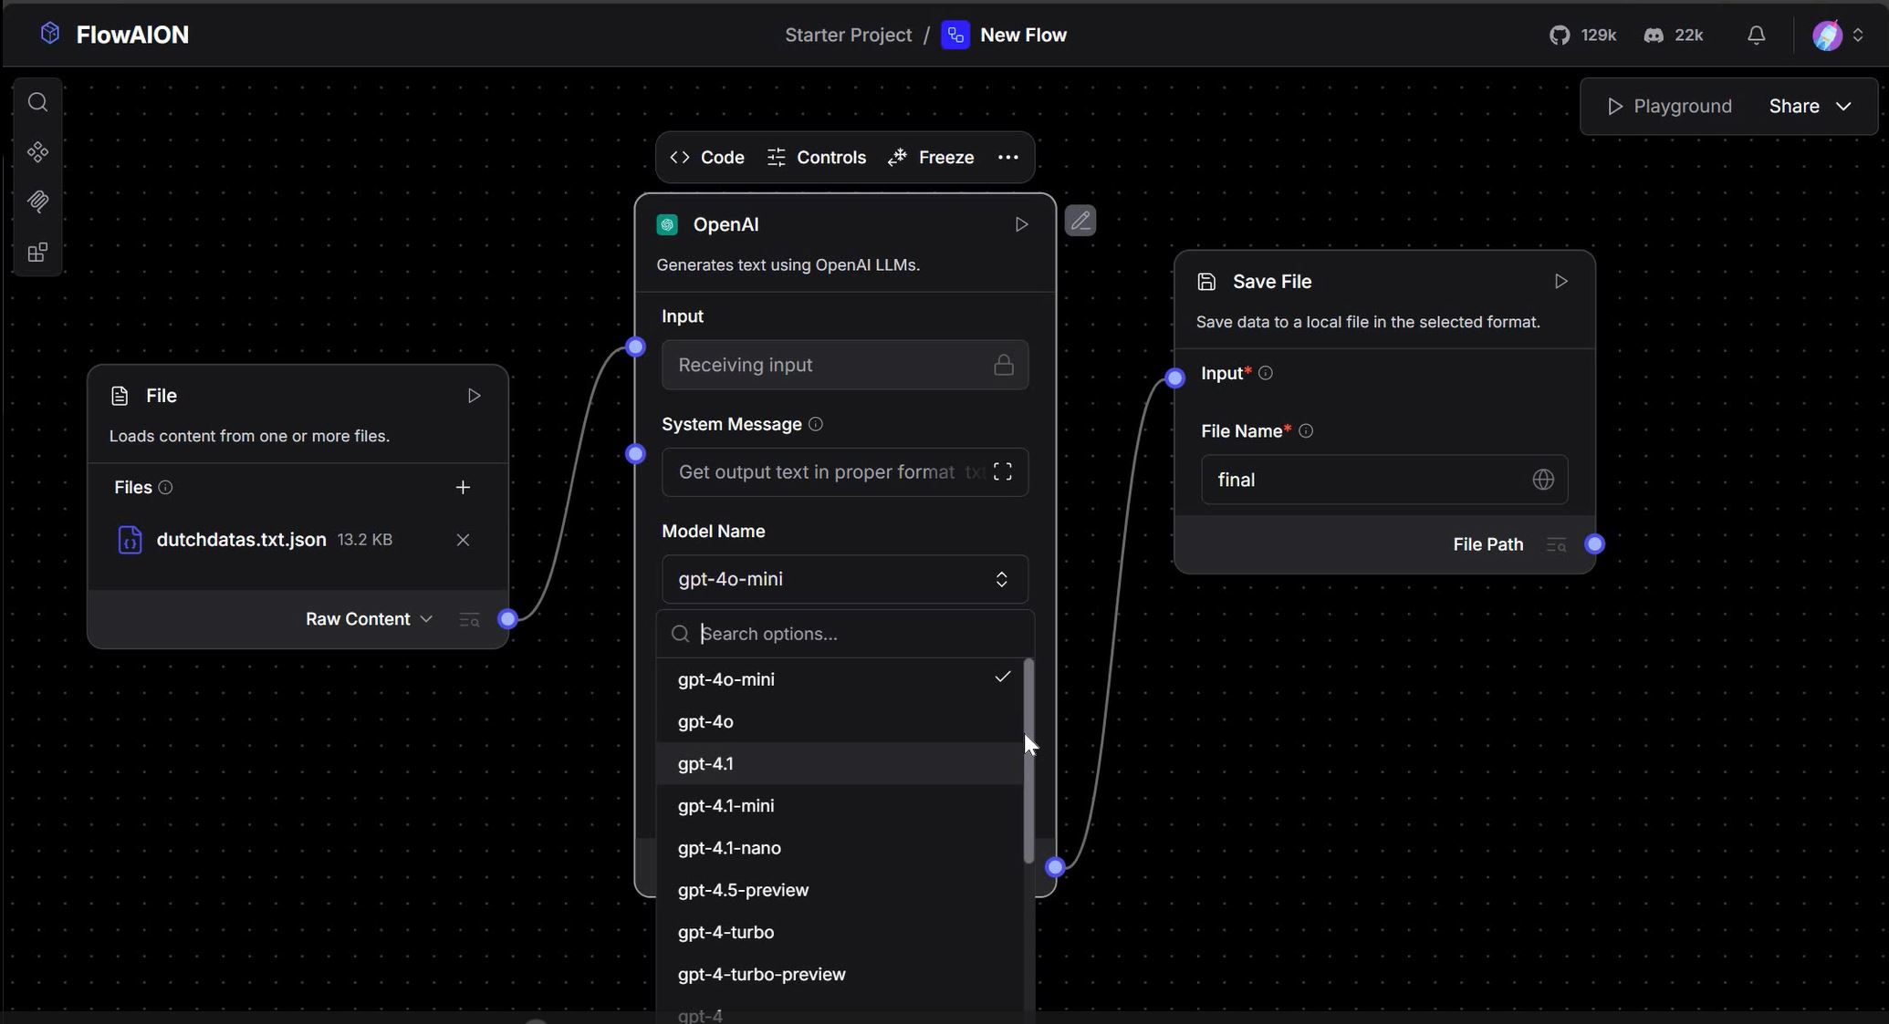Image resolution: width=1889 pixels, height=1024 pixels.
Task: Remove dutchdatas.txt.json with the X icon
Action: coord(463,540)
